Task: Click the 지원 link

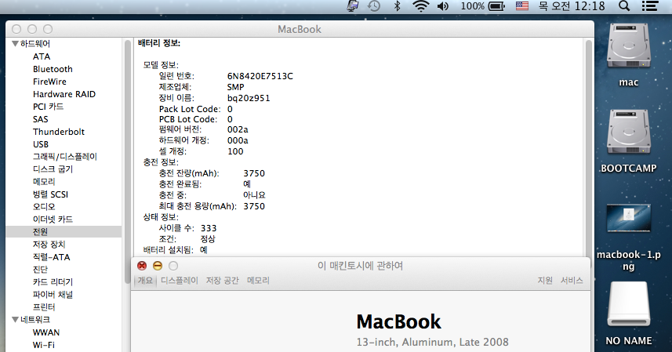Action: click(545, 281)
